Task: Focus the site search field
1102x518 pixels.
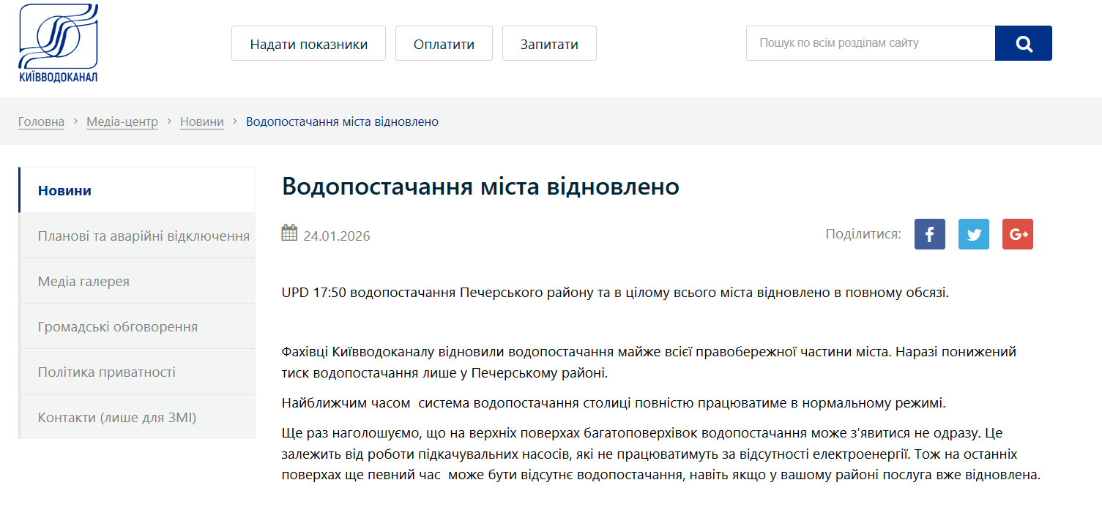Action: (x=871, y=43)
